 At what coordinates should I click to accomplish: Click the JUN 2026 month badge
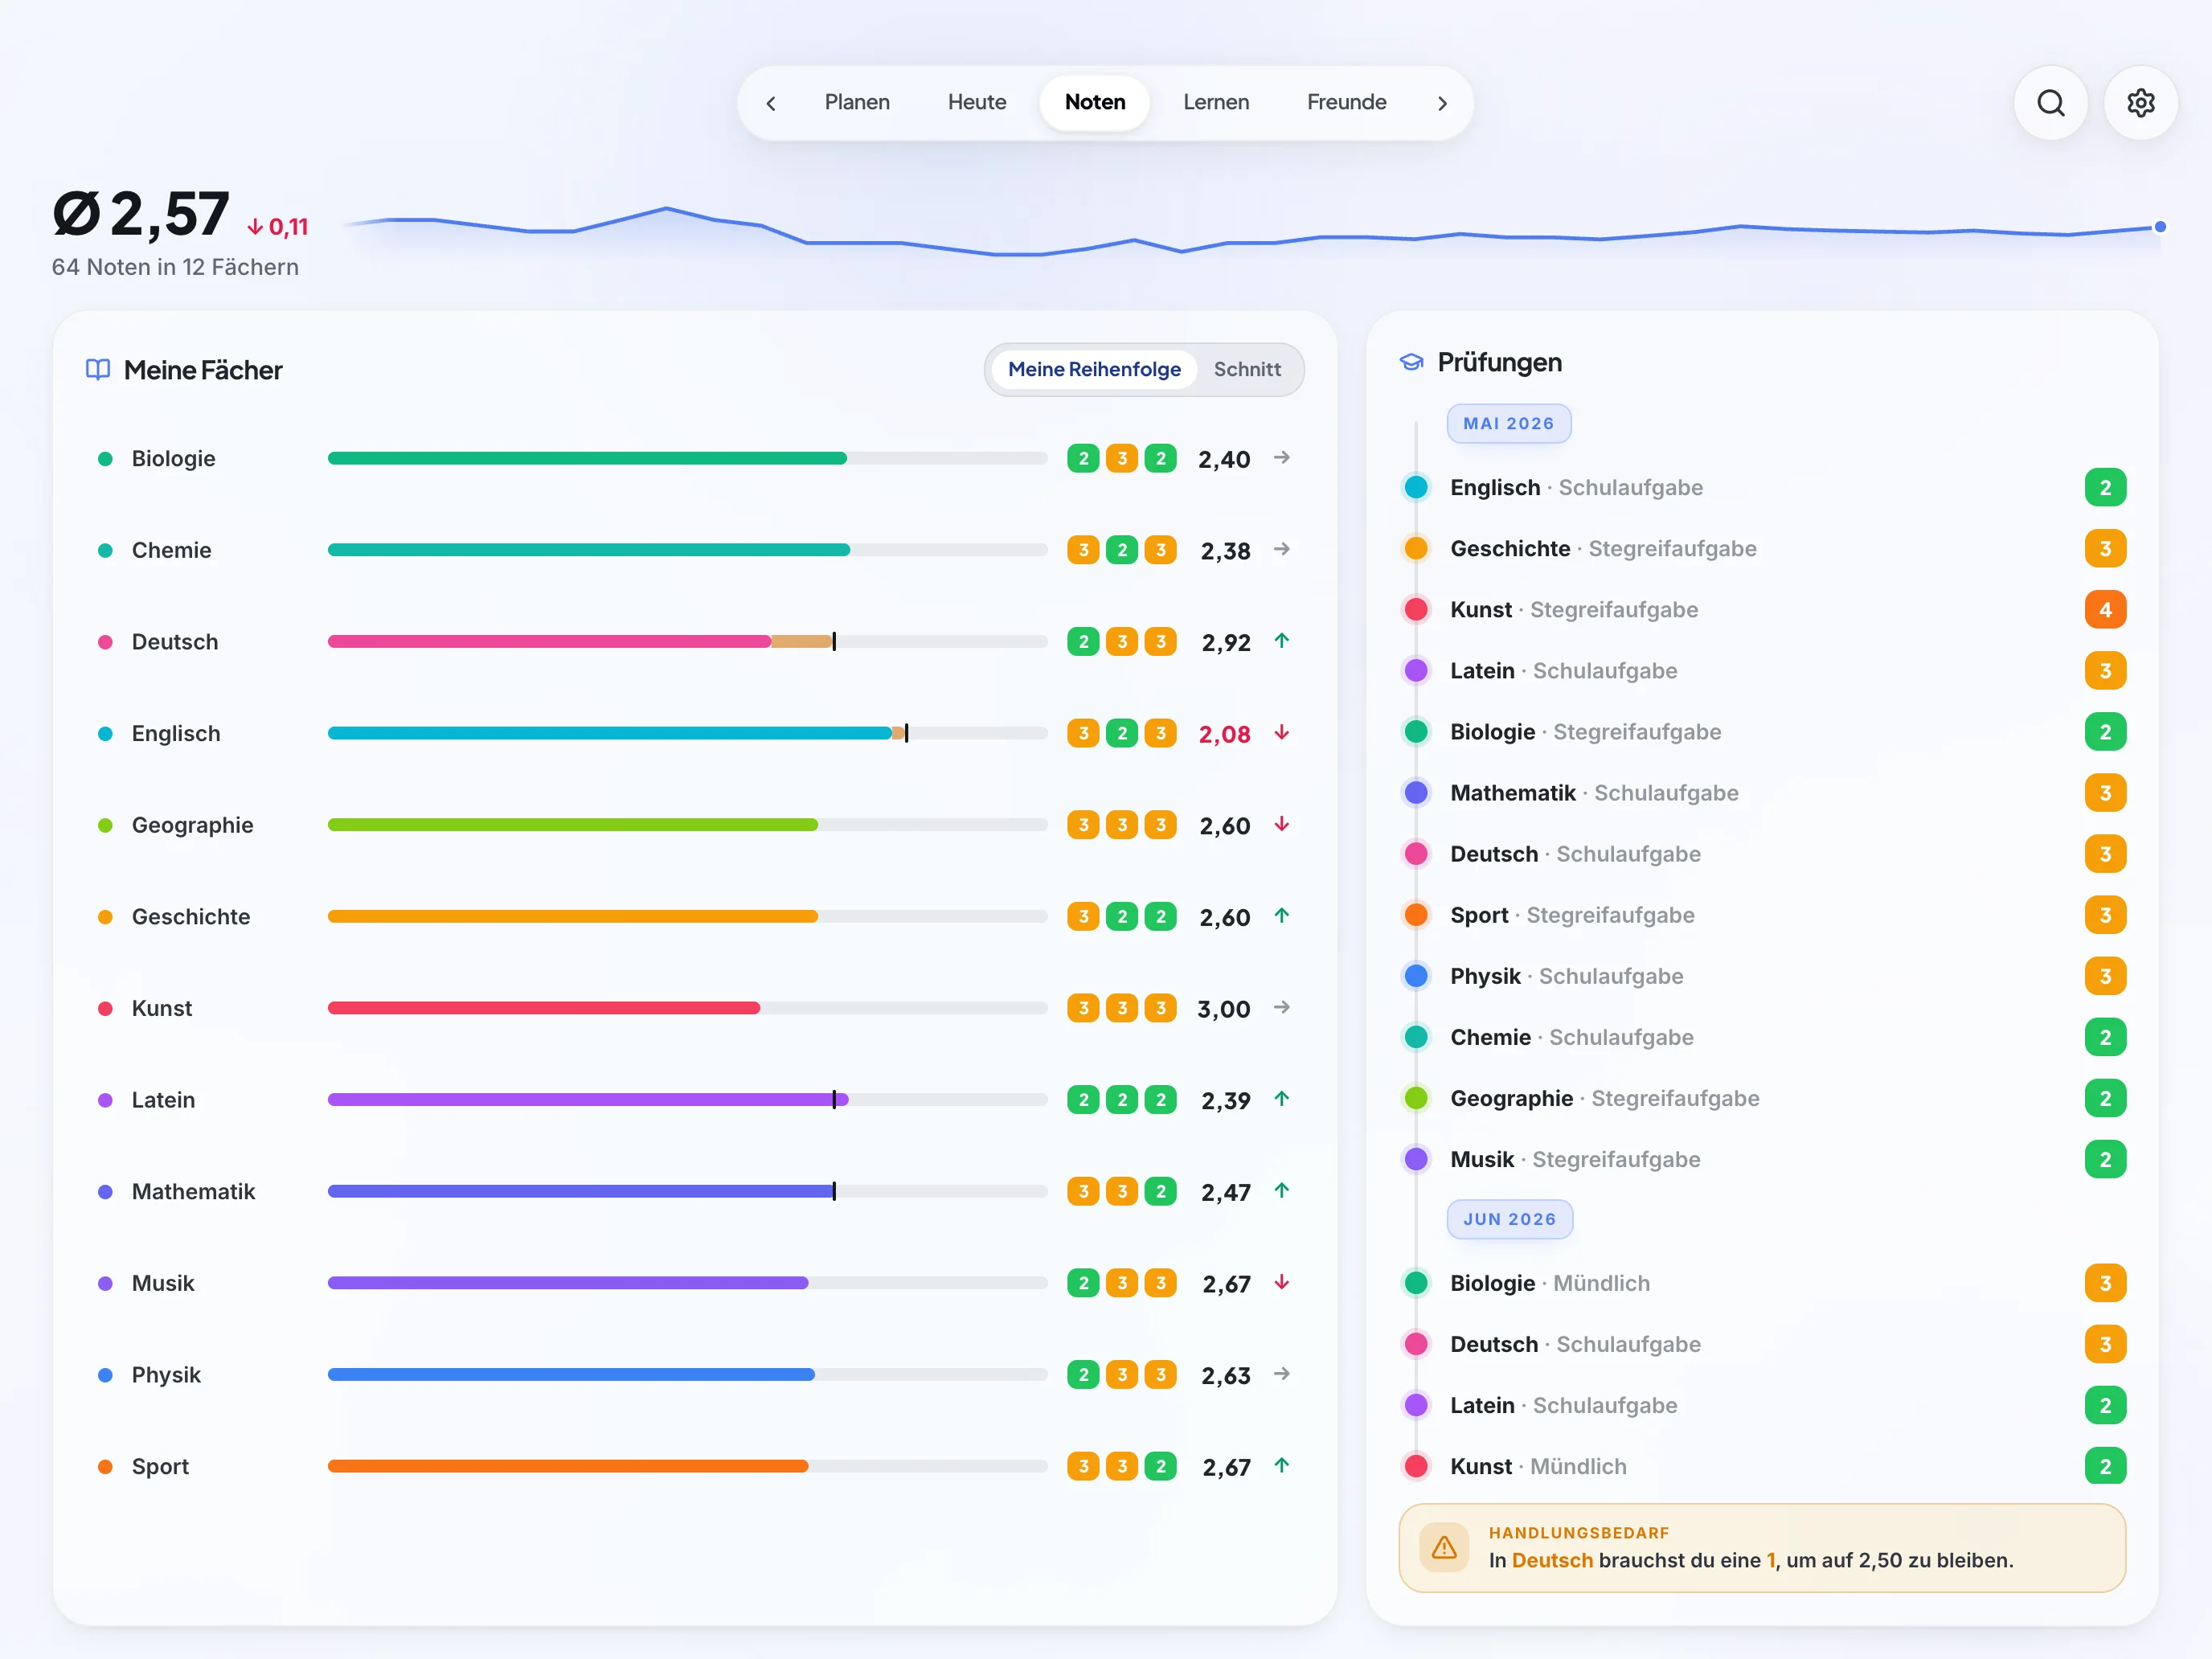pyautogui.click(x=1509, y=1220)
